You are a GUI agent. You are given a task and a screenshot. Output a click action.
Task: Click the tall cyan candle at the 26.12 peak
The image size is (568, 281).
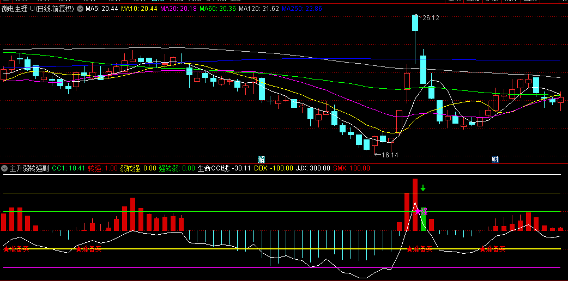[x=415, y=23]
